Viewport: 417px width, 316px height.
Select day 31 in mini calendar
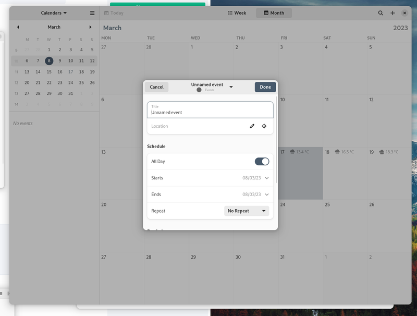[70, 93]
